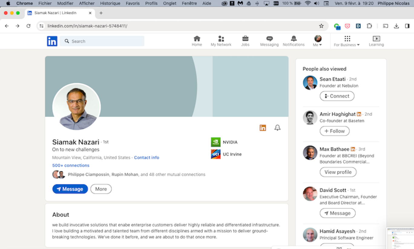Open the Onglet menu
The width and height of the screenshot is (414, 249).
point(169,3)
